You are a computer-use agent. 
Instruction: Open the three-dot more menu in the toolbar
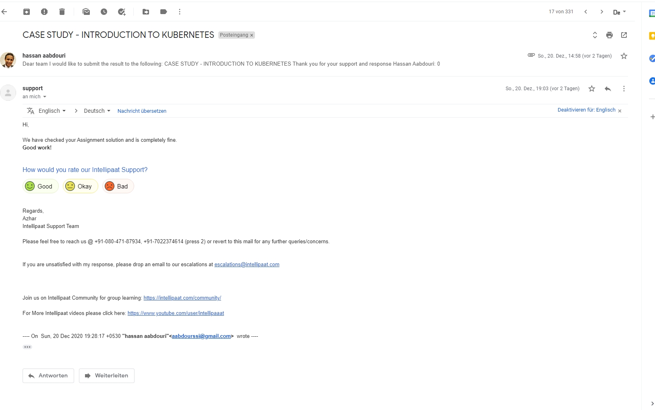[x=180, y=12]
